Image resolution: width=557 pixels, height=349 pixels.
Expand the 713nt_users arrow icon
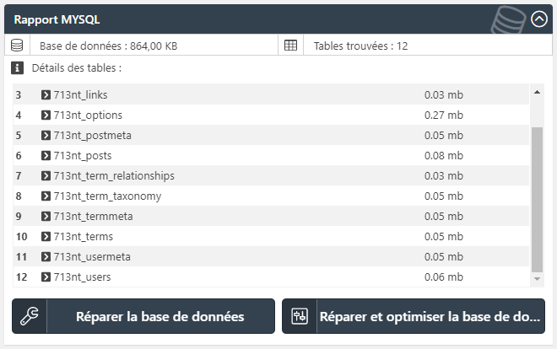[x=46, y=277]
